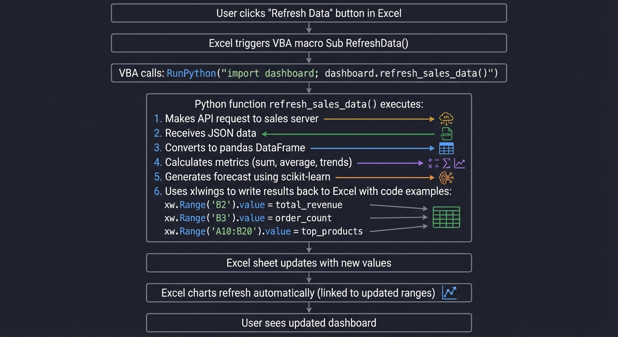618x337 pixels.
Task: Click the trend graph icon in step 4 row
Action: pyautogui.click(x=459, y=163)
